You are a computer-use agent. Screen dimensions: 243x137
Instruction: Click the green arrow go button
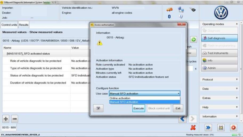pyautogui.click(x=193, y=40)
